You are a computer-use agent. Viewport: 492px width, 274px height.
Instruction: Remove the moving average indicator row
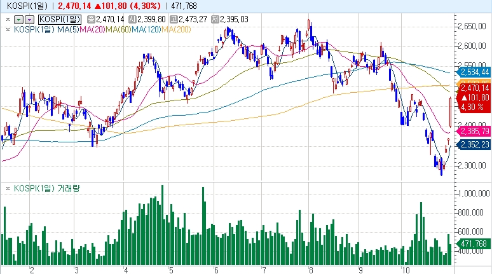(8, 29)
